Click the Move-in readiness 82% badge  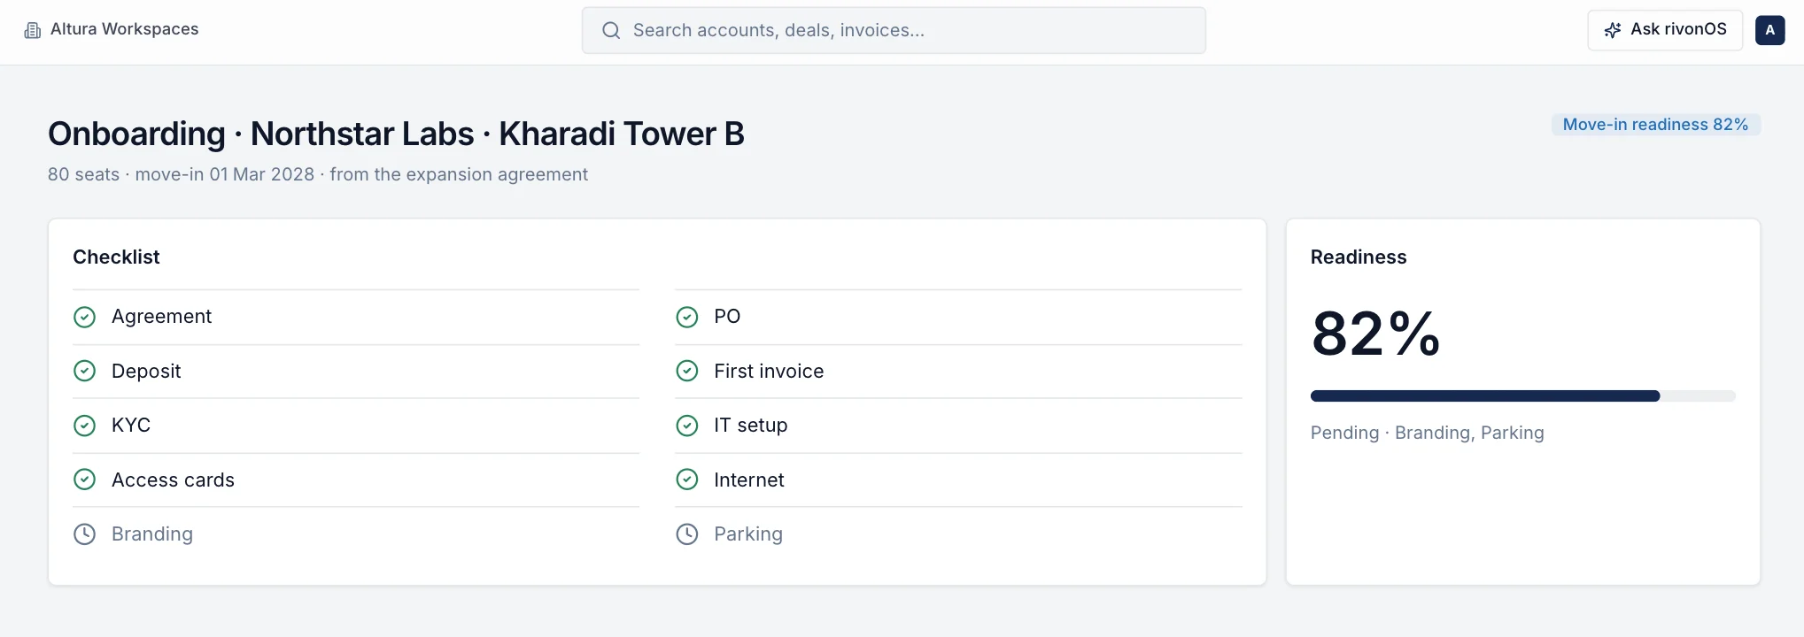[1655, 125]
